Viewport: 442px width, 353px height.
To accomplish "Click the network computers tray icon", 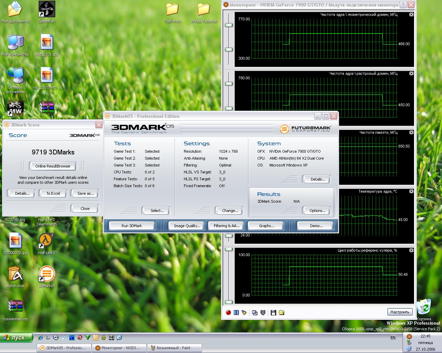I will coord(409,349).
